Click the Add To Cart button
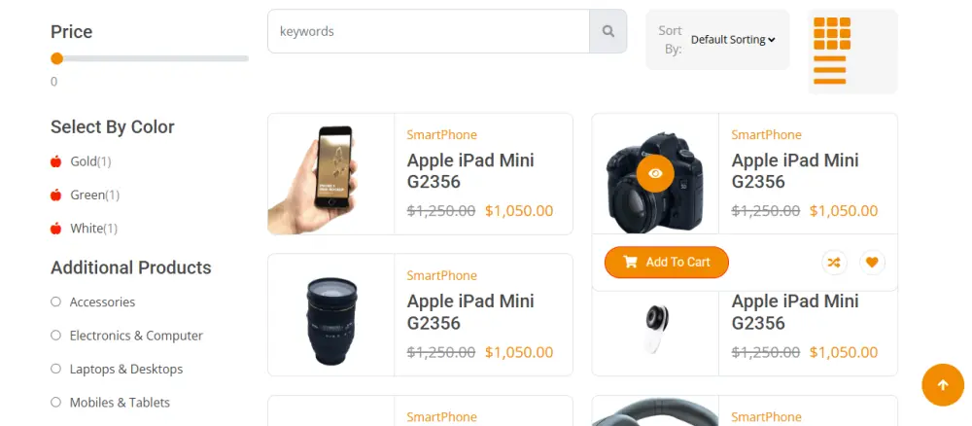This screenshot has height=426, width=972. click(666, 262)
